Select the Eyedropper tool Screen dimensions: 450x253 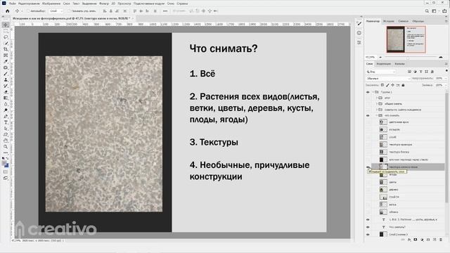6,61
